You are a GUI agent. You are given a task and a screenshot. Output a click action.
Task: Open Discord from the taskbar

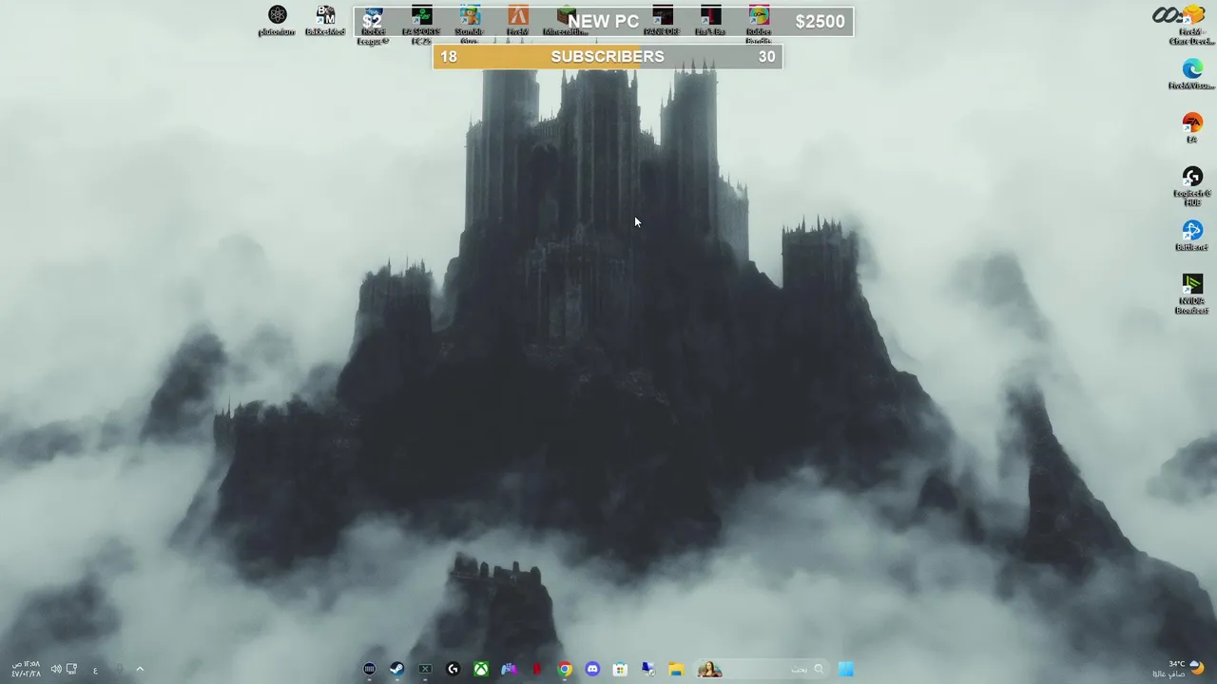[592, 669]
